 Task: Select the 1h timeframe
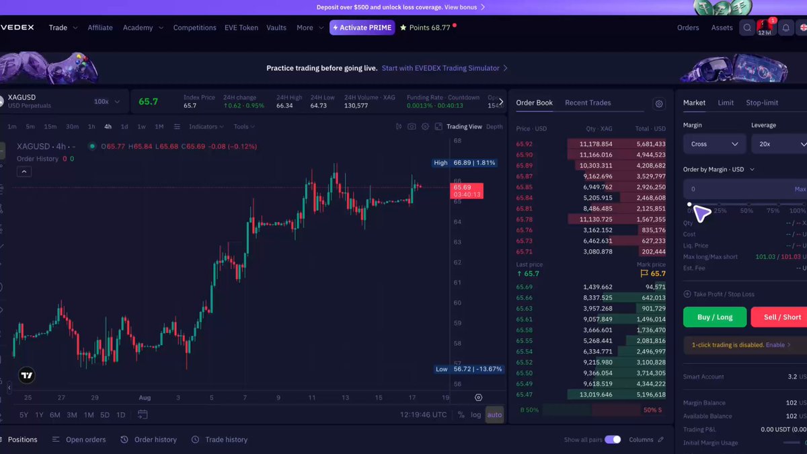coord(91,126)
